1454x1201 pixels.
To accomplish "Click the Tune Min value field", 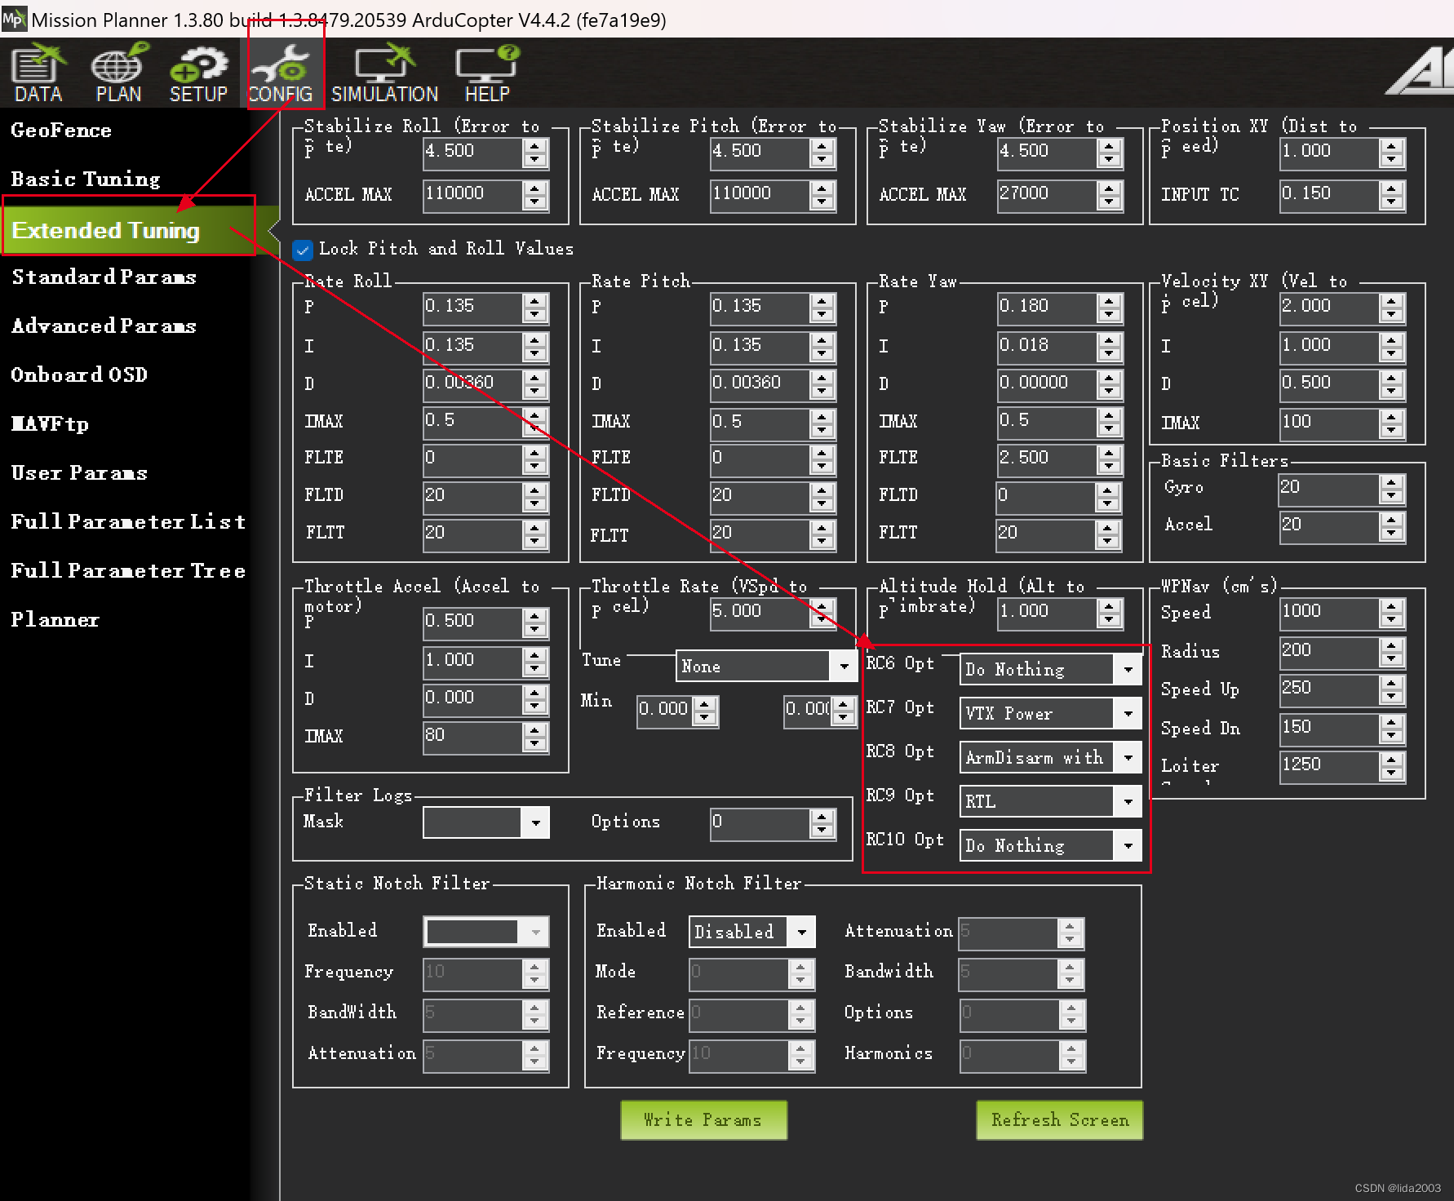I will (x=664, y=710).
